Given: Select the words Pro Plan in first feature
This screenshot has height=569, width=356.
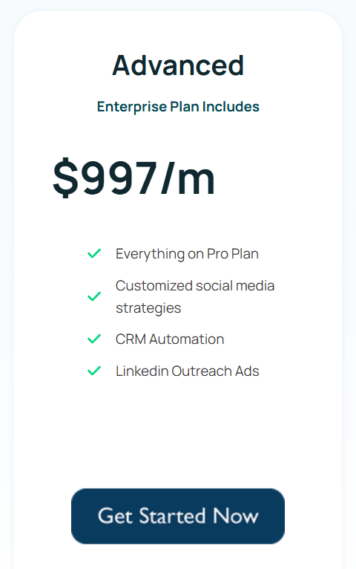Looking at the screenshot, I should [232, 253].
